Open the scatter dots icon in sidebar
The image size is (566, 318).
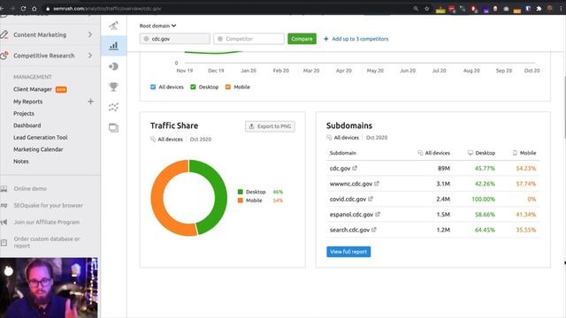click(114, 107)
